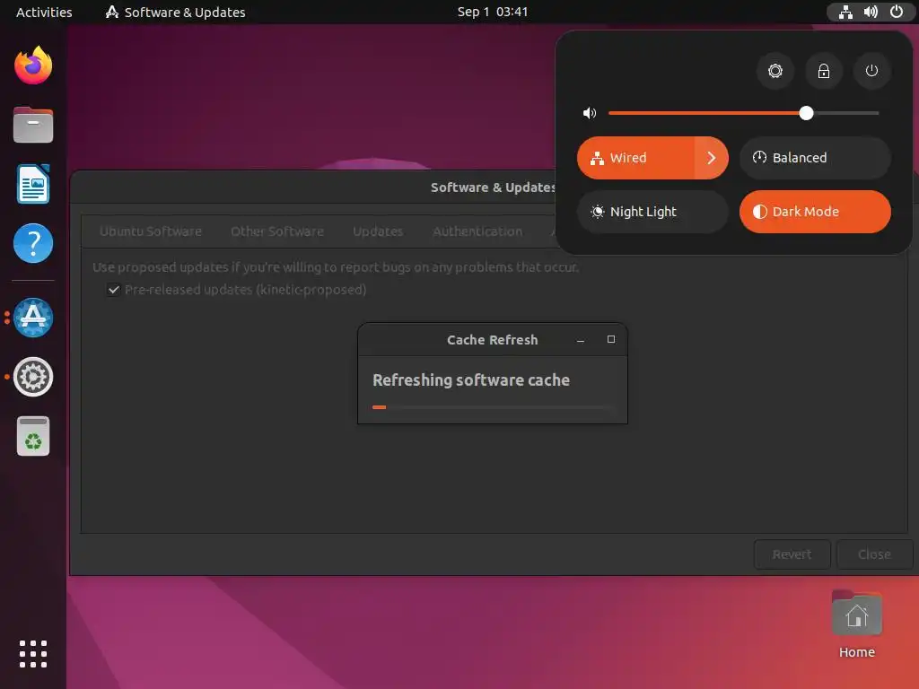Open the Updates tab
Viewport: 919px width, 689px height.
[x=378, y=231]
